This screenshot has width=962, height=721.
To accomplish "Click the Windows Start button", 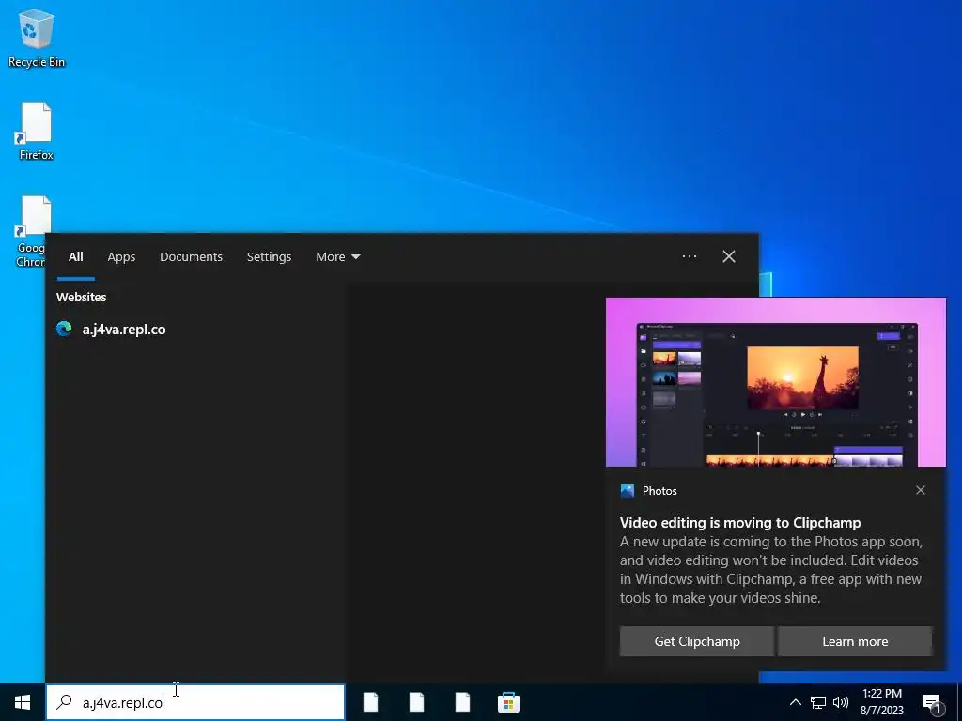I will 23,702.
